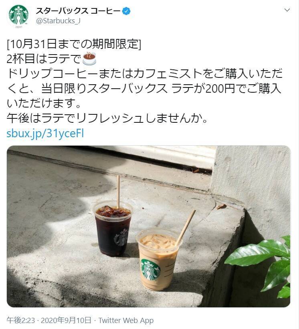
Task: Open the スターバックス コーヒー display name
Action: [78, 11]
